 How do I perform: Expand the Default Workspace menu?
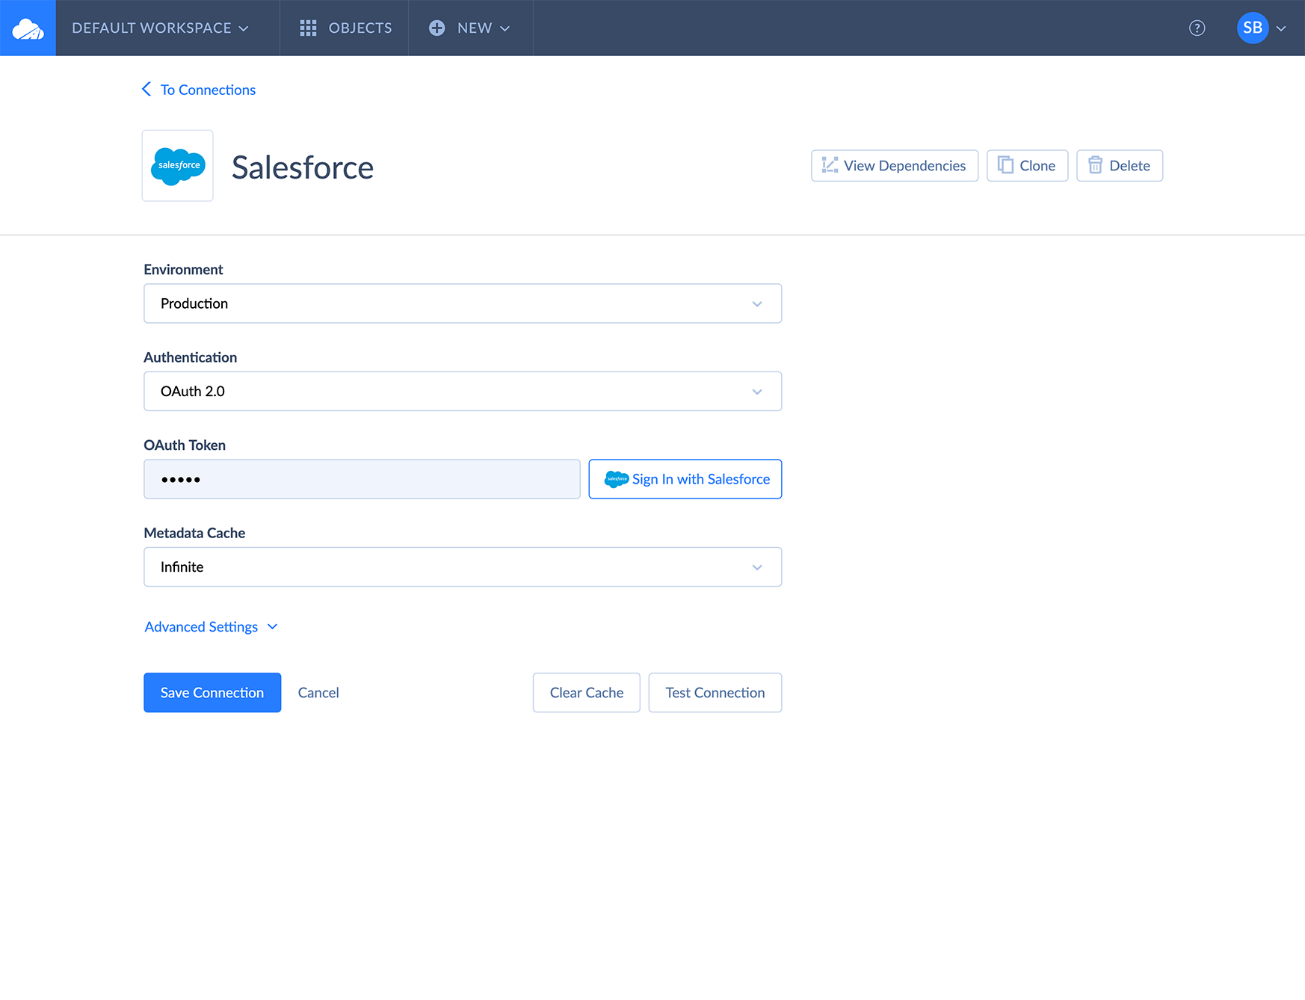click(x=160, y=28)
